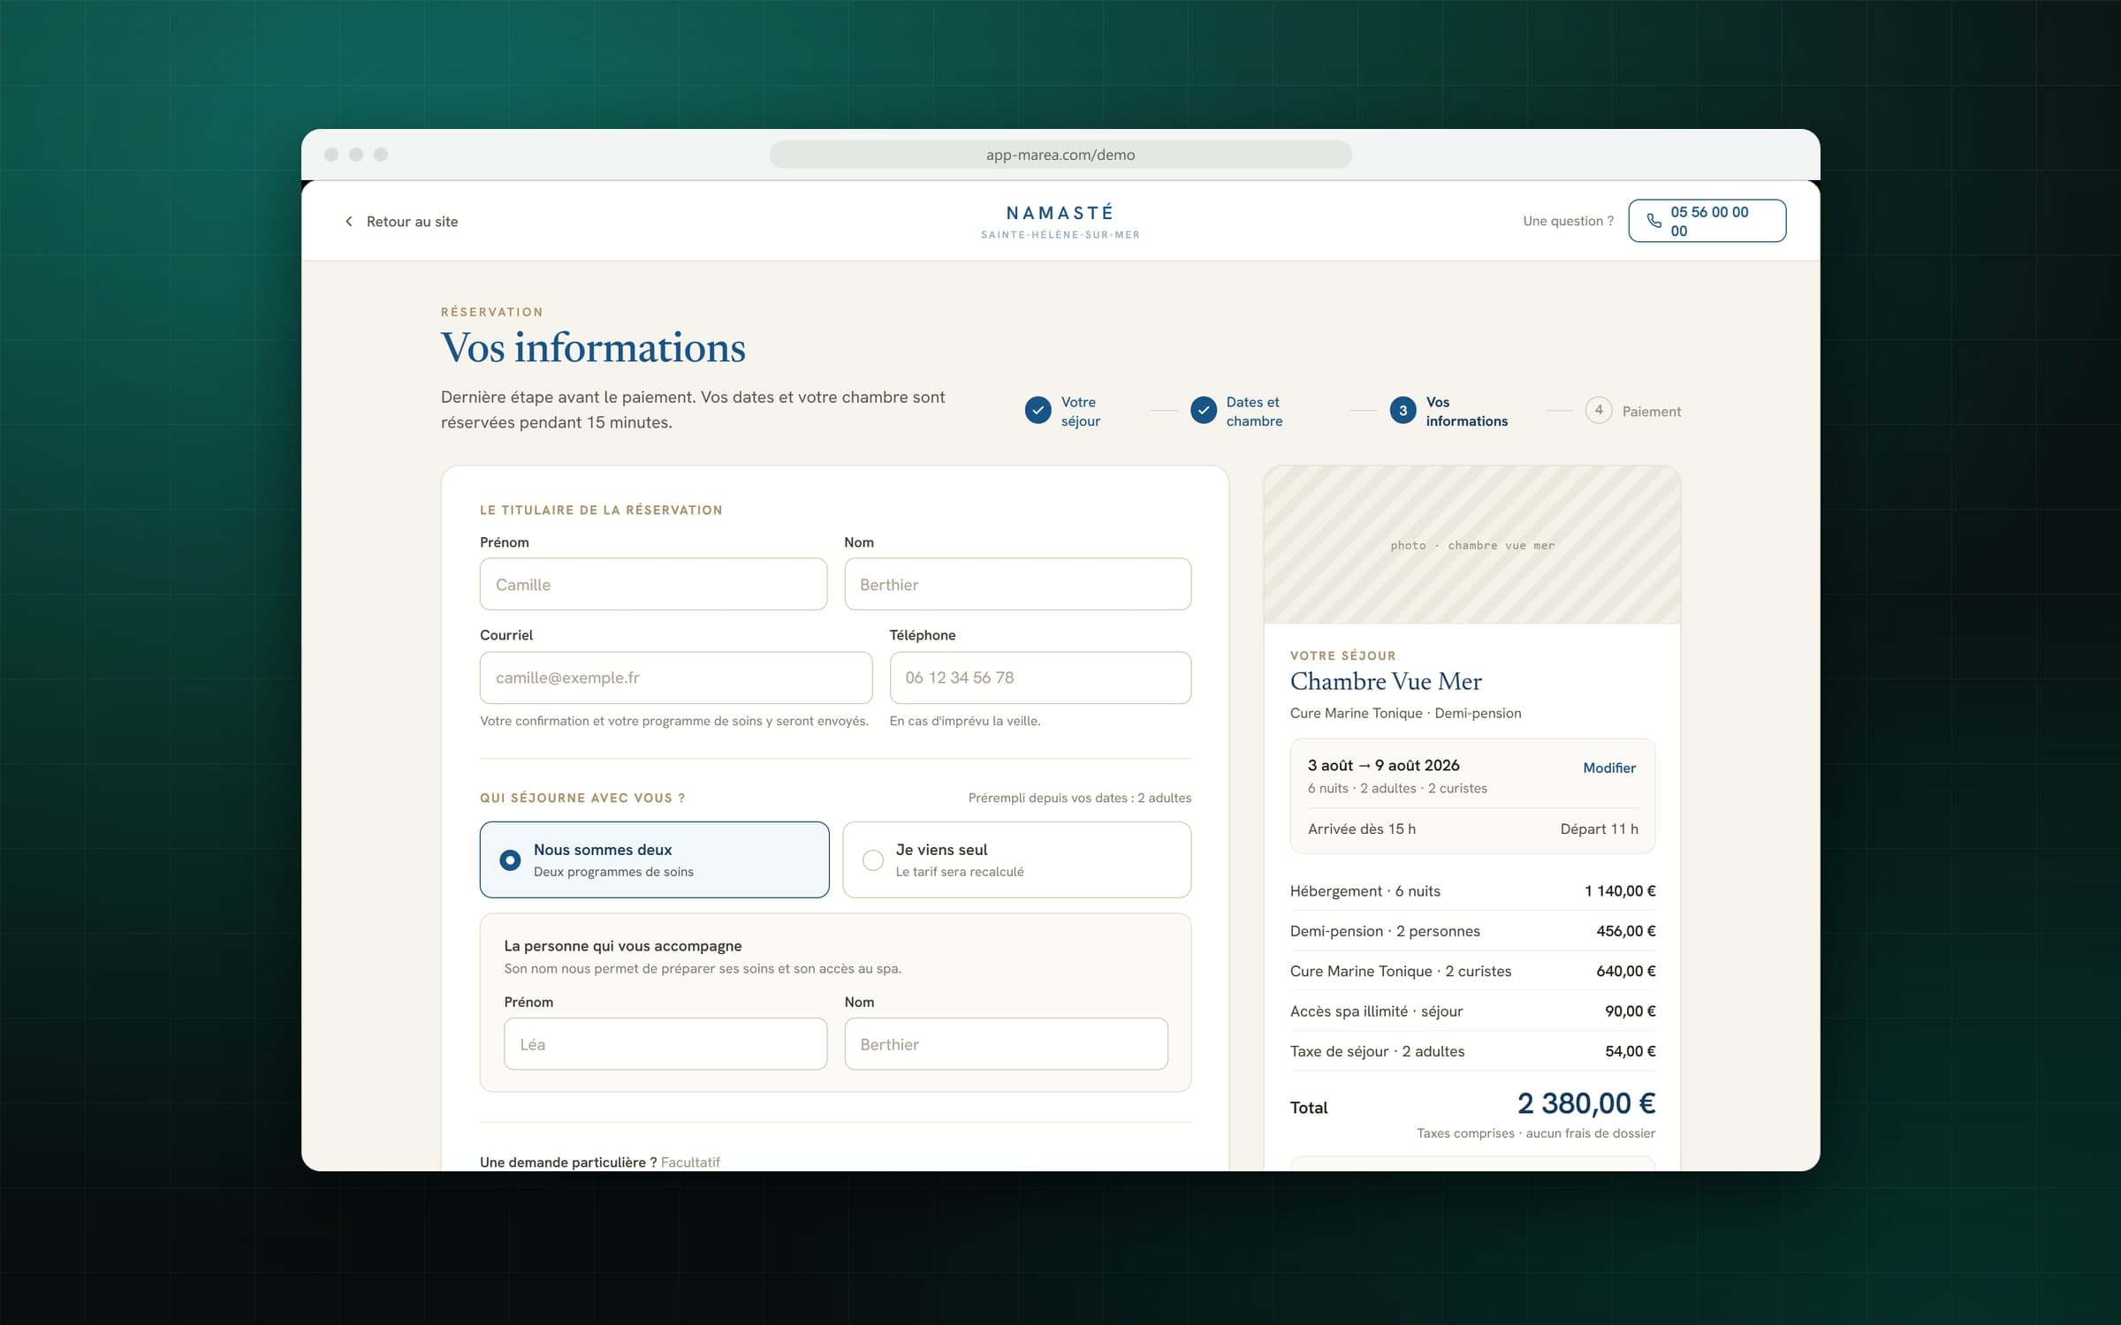Image resolution: width=2121 pixels, height=1325 pixels.
Task: Focus the holder Nom field under titulaire section
Action: (x=1018, y=584)
